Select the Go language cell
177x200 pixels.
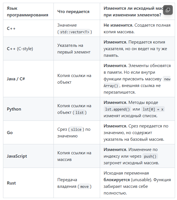point(10,132)
